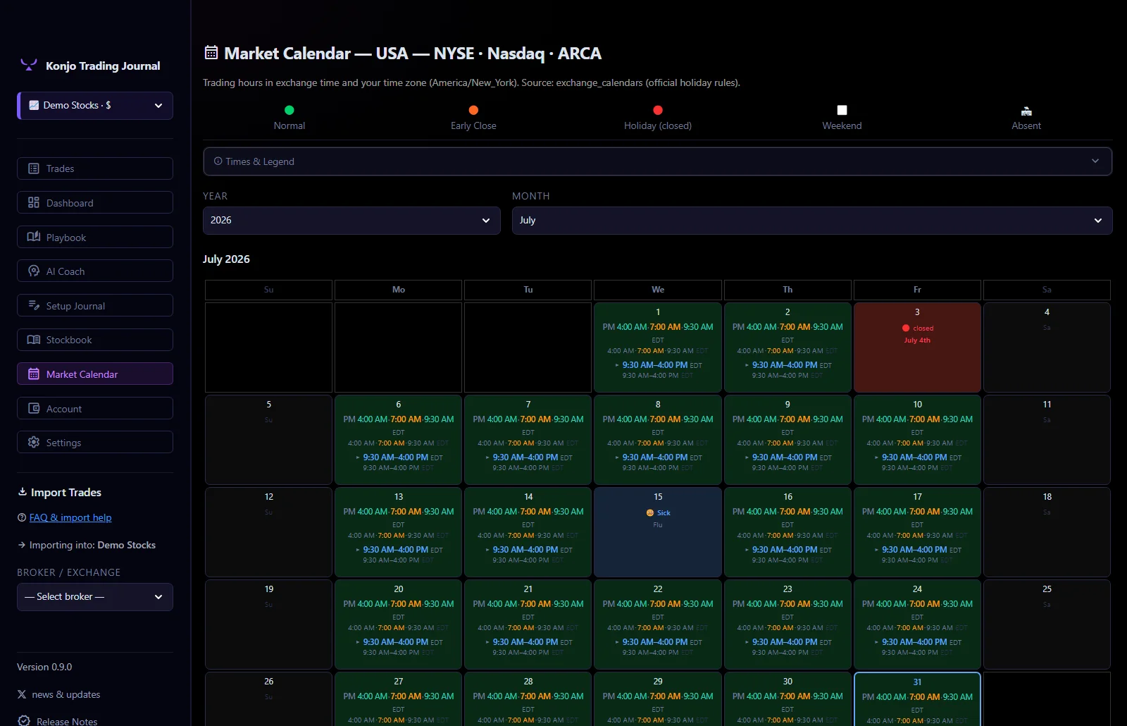Open AI Coach
The height and width of the screenshot is (726, 1127).
pyautogui.click(x=95, y=271)
